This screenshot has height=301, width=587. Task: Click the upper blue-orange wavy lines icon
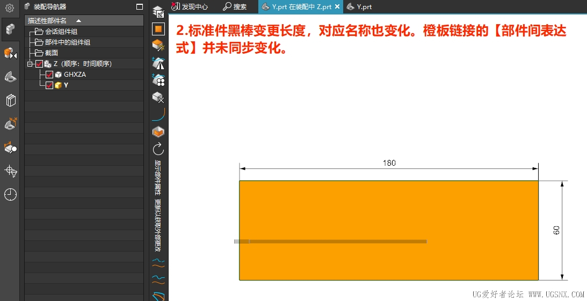coord(158,263)
